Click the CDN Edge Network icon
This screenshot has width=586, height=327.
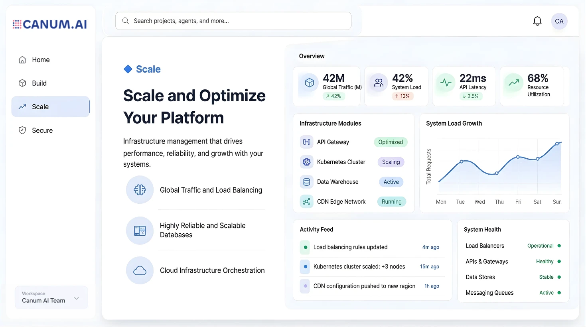point(306,202)
